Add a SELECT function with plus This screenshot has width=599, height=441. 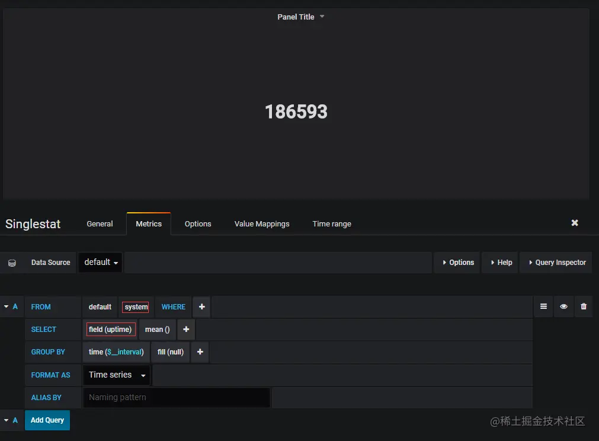[186, 330]
